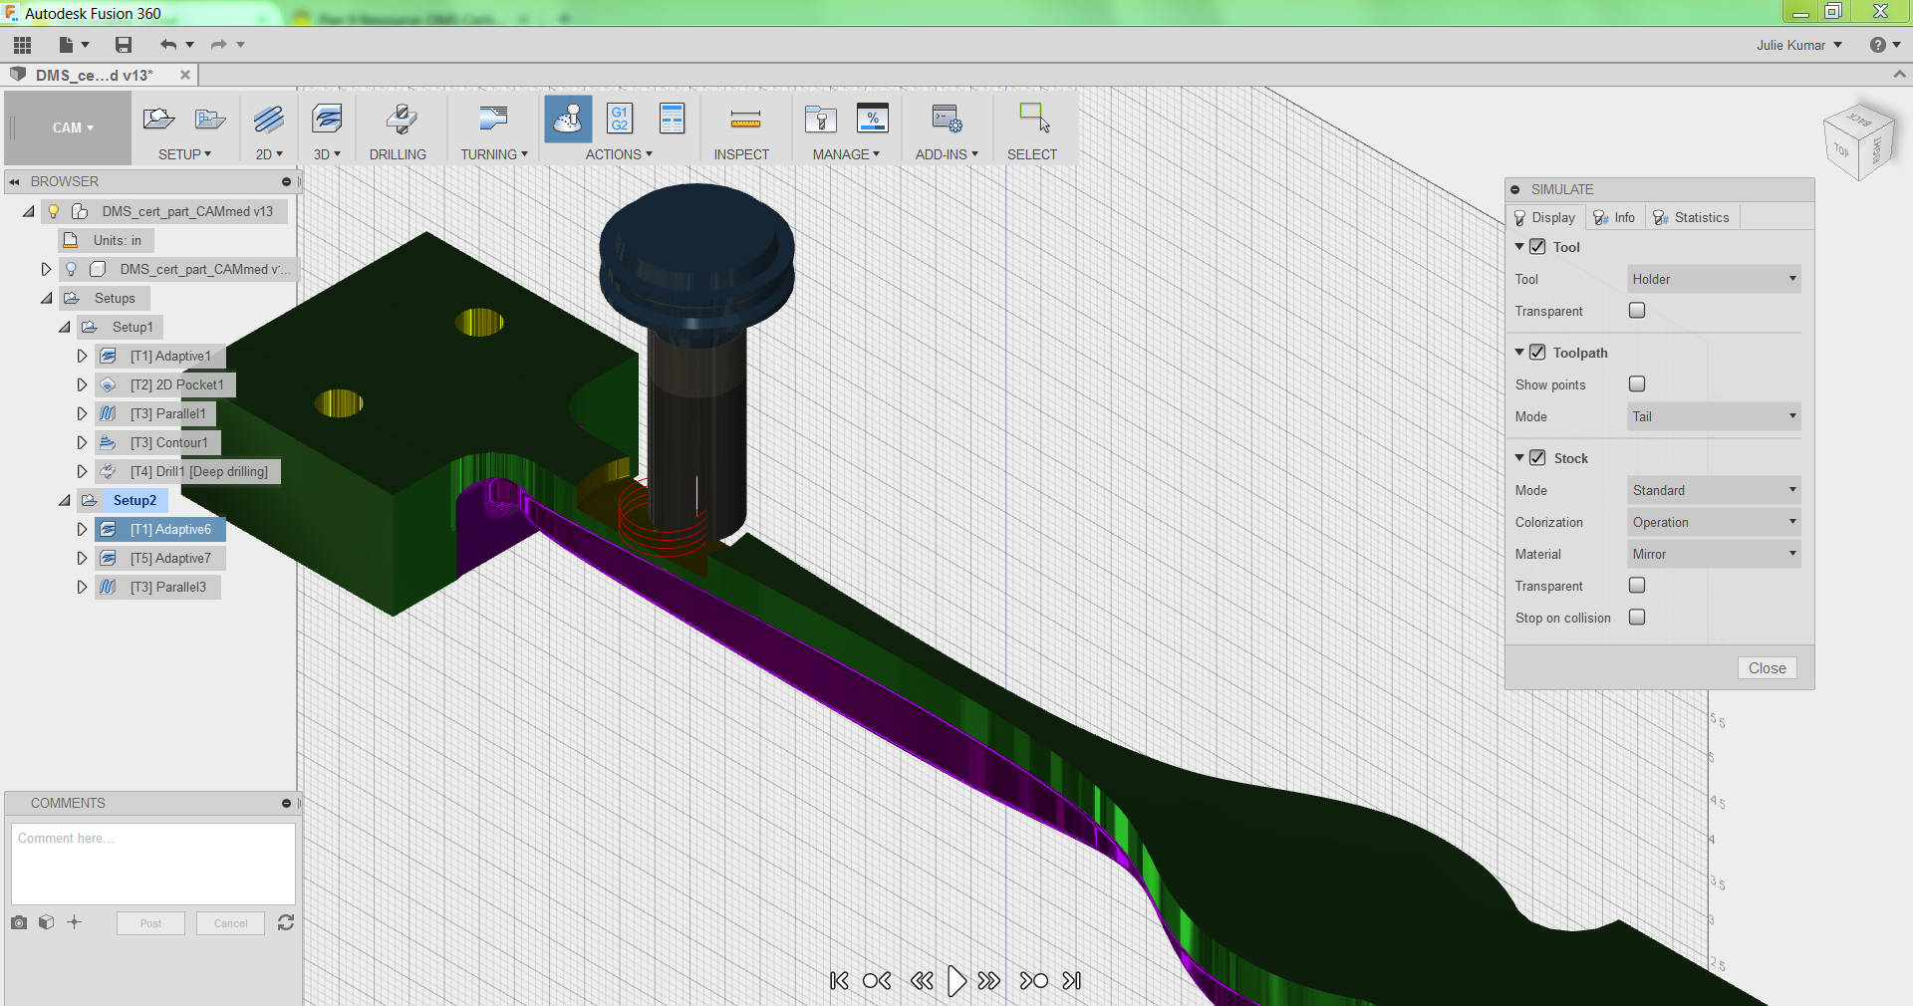Open the Toolpath Mode Tail dropdown
This screenshot has height=1006, width=1913.
pyautogui.click(x=1714, y=416)
